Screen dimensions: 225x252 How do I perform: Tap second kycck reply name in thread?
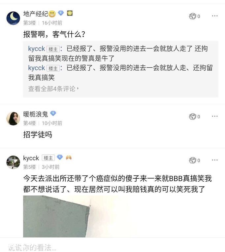37,68
